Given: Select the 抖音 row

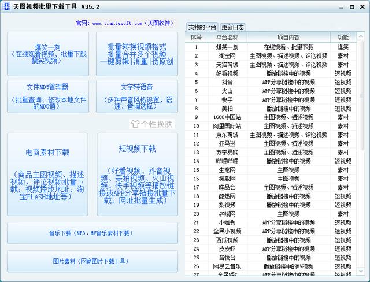Looking at the screenshot, I should pos(271,82).
